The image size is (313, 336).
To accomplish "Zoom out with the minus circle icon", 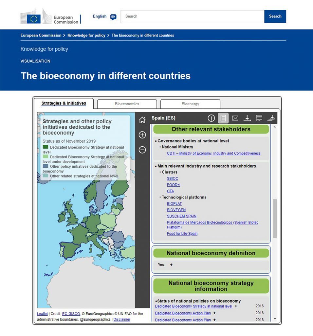I will coord(142,150).
